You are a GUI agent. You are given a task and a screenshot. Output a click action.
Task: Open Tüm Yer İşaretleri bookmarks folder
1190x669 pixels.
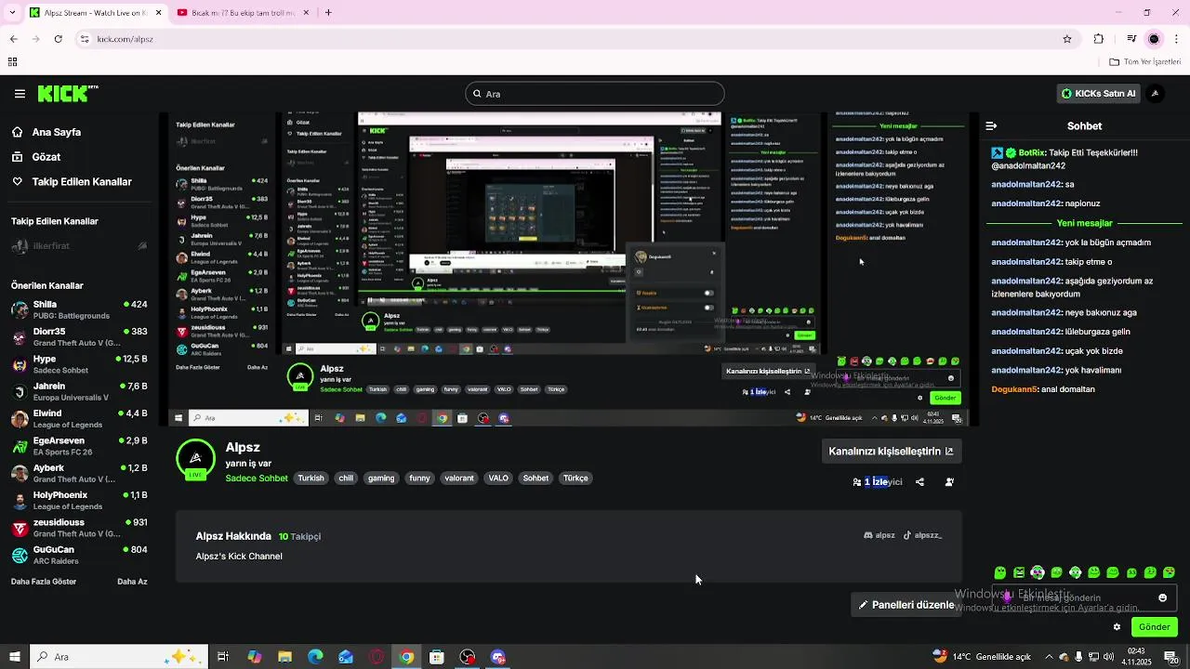pyautogui.click(x=1144, y=62)
